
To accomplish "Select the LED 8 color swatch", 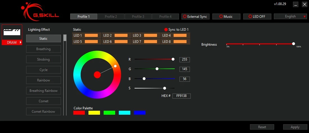I will [x=180, y=41].
